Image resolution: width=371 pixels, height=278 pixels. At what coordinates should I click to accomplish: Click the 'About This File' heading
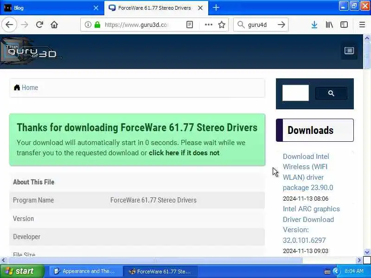tap(33, 182)
